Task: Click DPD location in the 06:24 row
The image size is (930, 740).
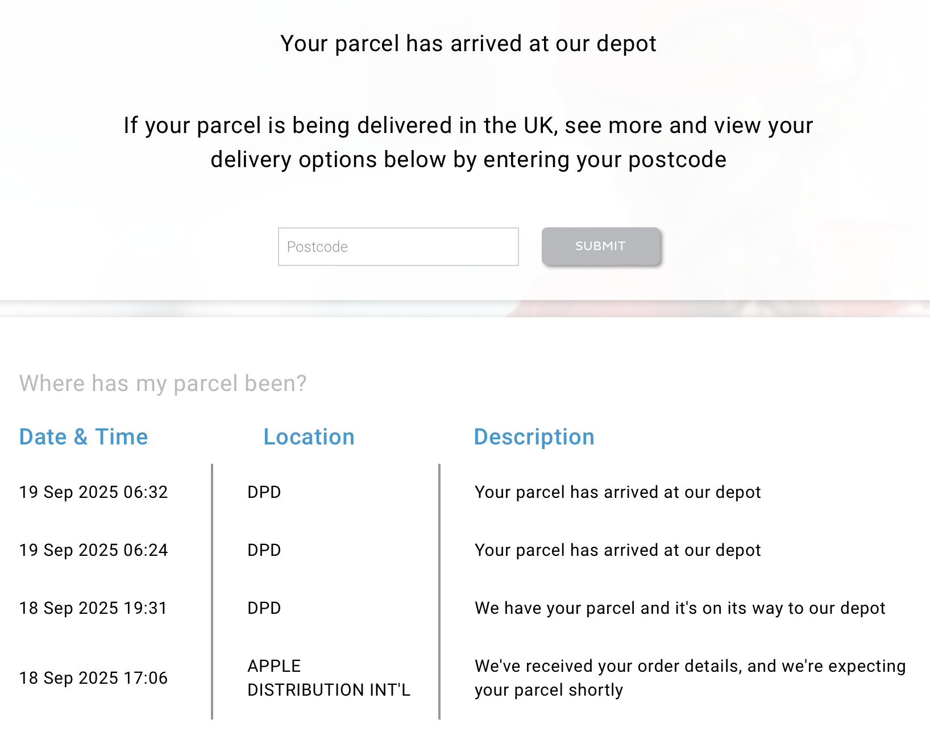Action: point(264,550)
